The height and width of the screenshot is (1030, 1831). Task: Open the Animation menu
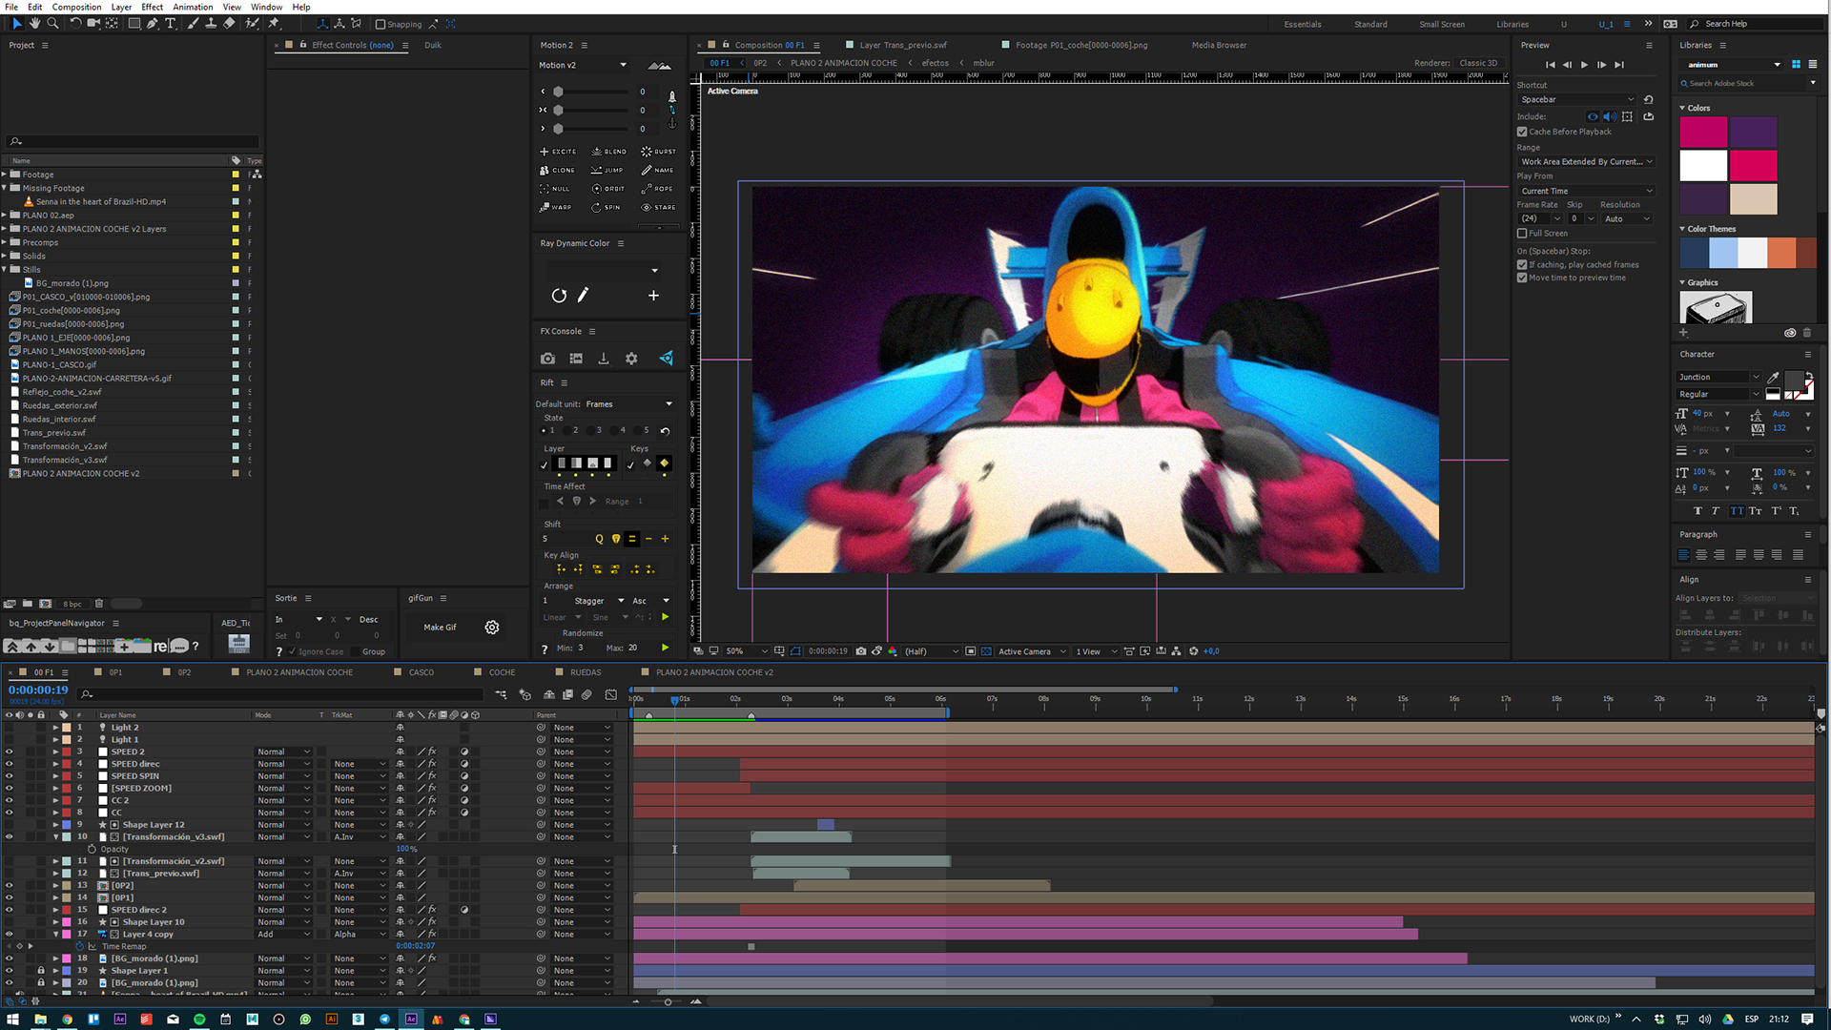click(193, 7)
